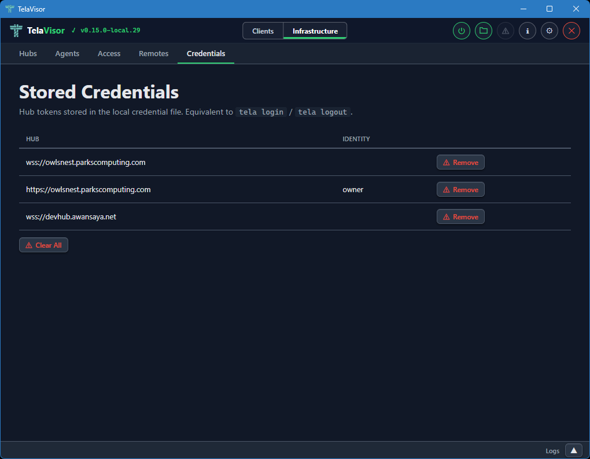The height and width of the screenshot is (459, 590).
Task: Click the green power icon button
Action: (462, 31)
